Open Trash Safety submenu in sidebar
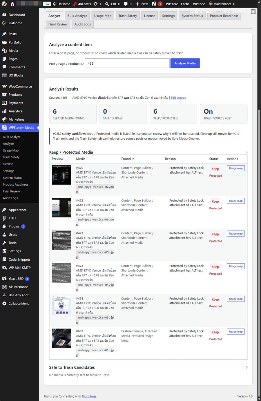The image size is (261, 401). (x=11, y=157)
